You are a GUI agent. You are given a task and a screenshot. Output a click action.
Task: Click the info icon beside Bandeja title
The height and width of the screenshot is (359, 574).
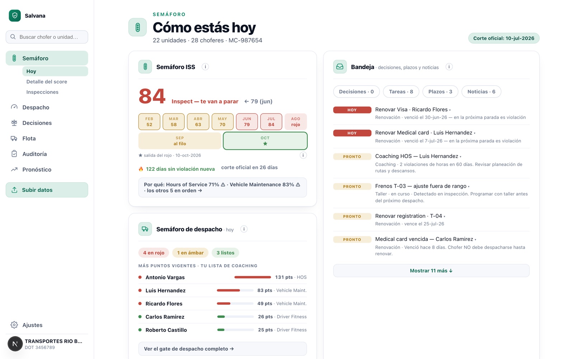coord(449,67)
